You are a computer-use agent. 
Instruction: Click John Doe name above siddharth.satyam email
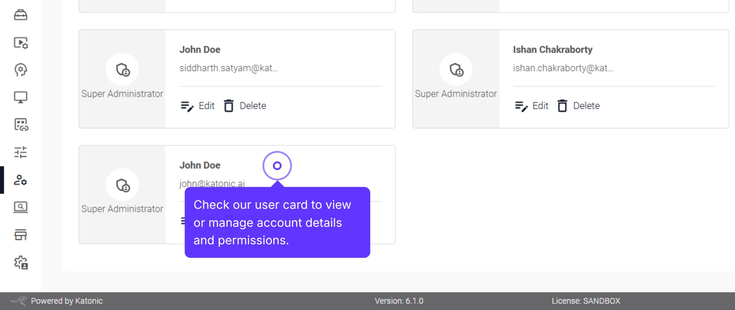(x=200, y=50)
